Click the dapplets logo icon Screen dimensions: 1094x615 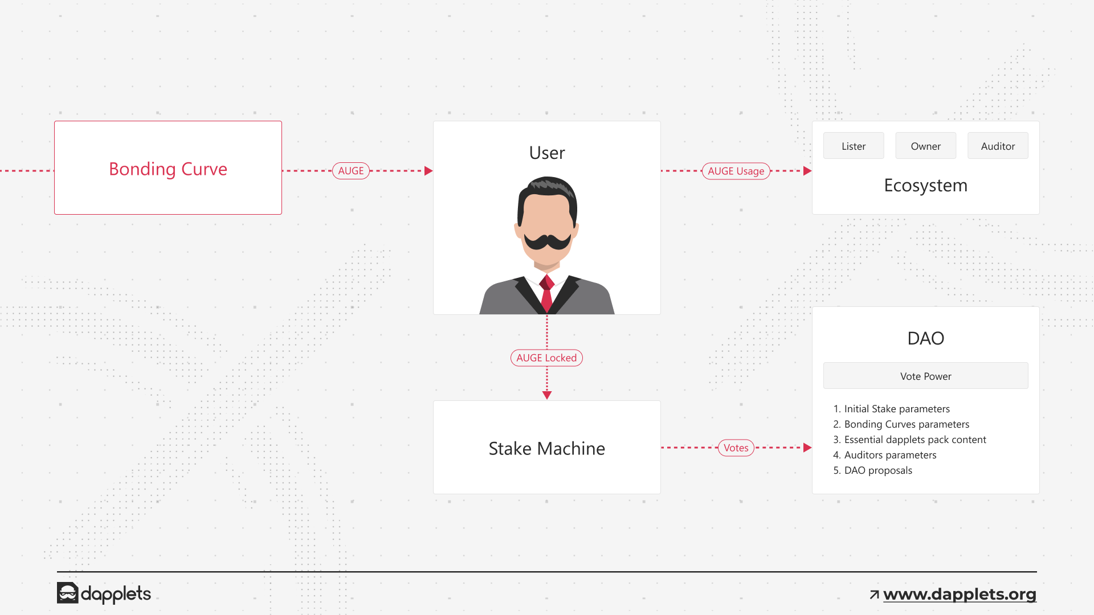point(67,593)
